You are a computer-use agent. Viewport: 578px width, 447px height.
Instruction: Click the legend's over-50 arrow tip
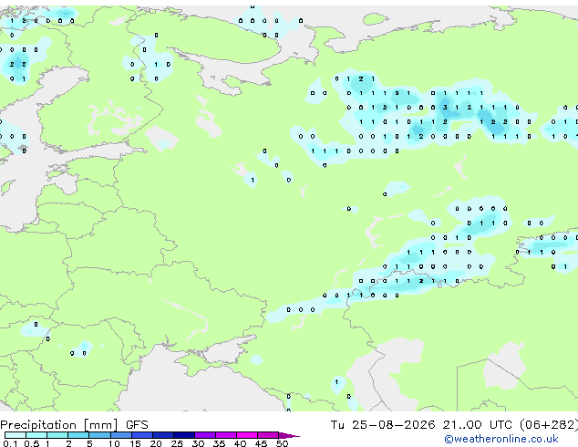(289, 435)
